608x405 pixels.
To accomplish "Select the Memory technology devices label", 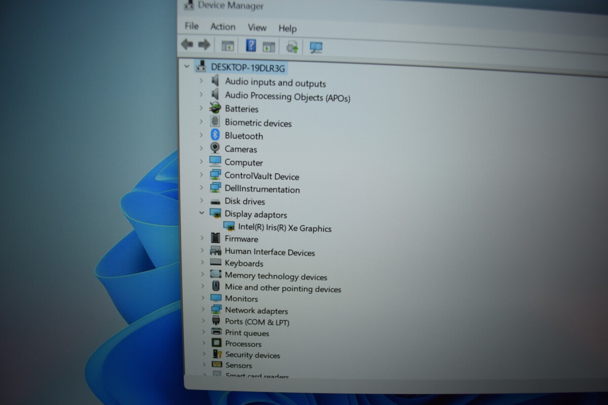I will (x=276, y=276).
